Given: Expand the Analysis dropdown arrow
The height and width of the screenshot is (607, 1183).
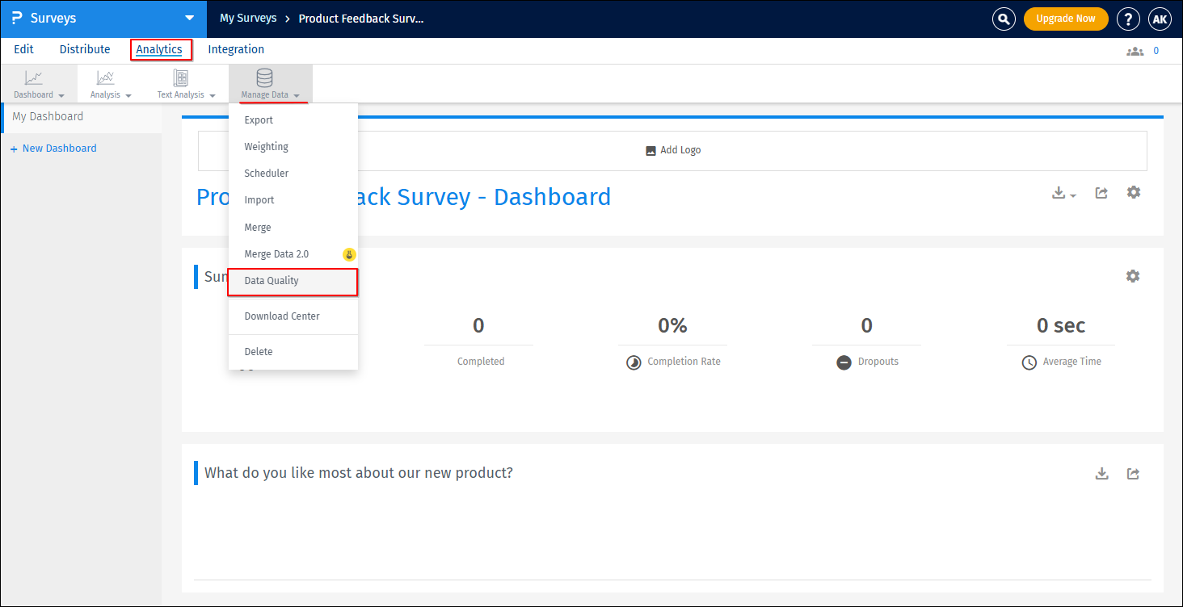Looking at the screenshot, I should 128,95.
